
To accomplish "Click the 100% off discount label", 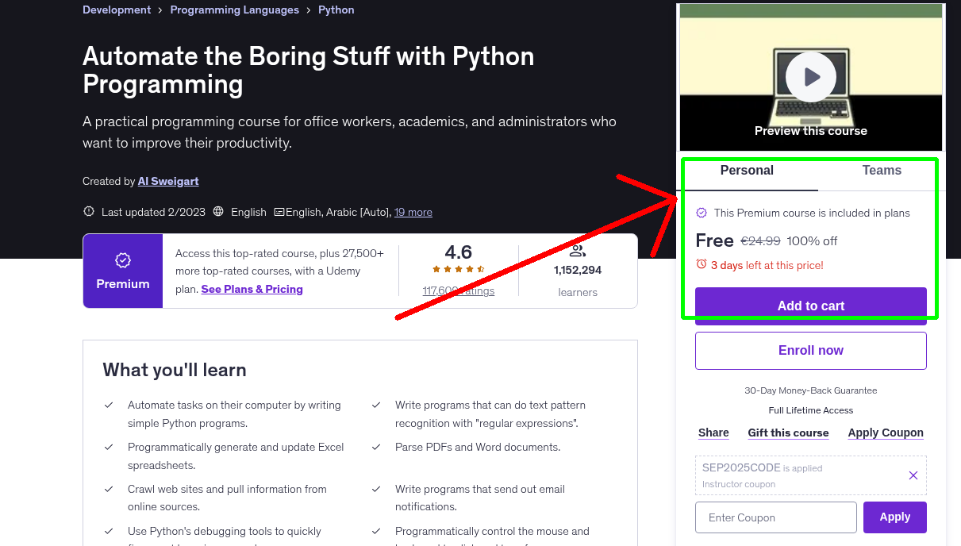I will click(x=812, y=240).
